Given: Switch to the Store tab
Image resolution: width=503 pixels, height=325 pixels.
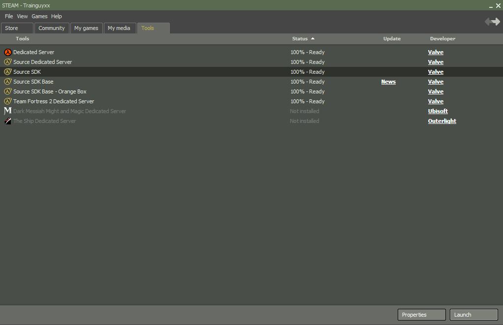Looking at the screenshot, I should point(17,28).
